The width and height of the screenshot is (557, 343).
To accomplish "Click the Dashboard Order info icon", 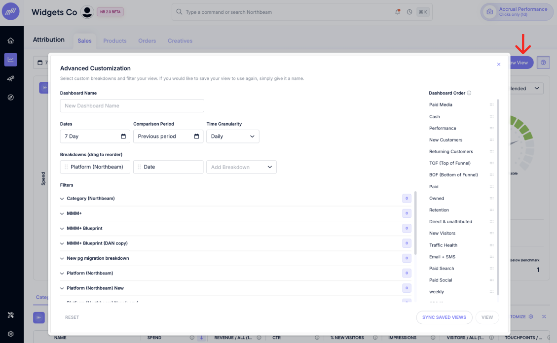I will point(469,93).
